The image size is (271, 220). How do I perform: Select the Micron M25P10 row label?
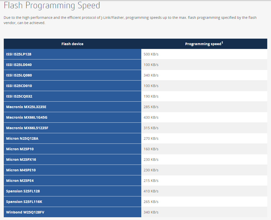pos(20,149)
